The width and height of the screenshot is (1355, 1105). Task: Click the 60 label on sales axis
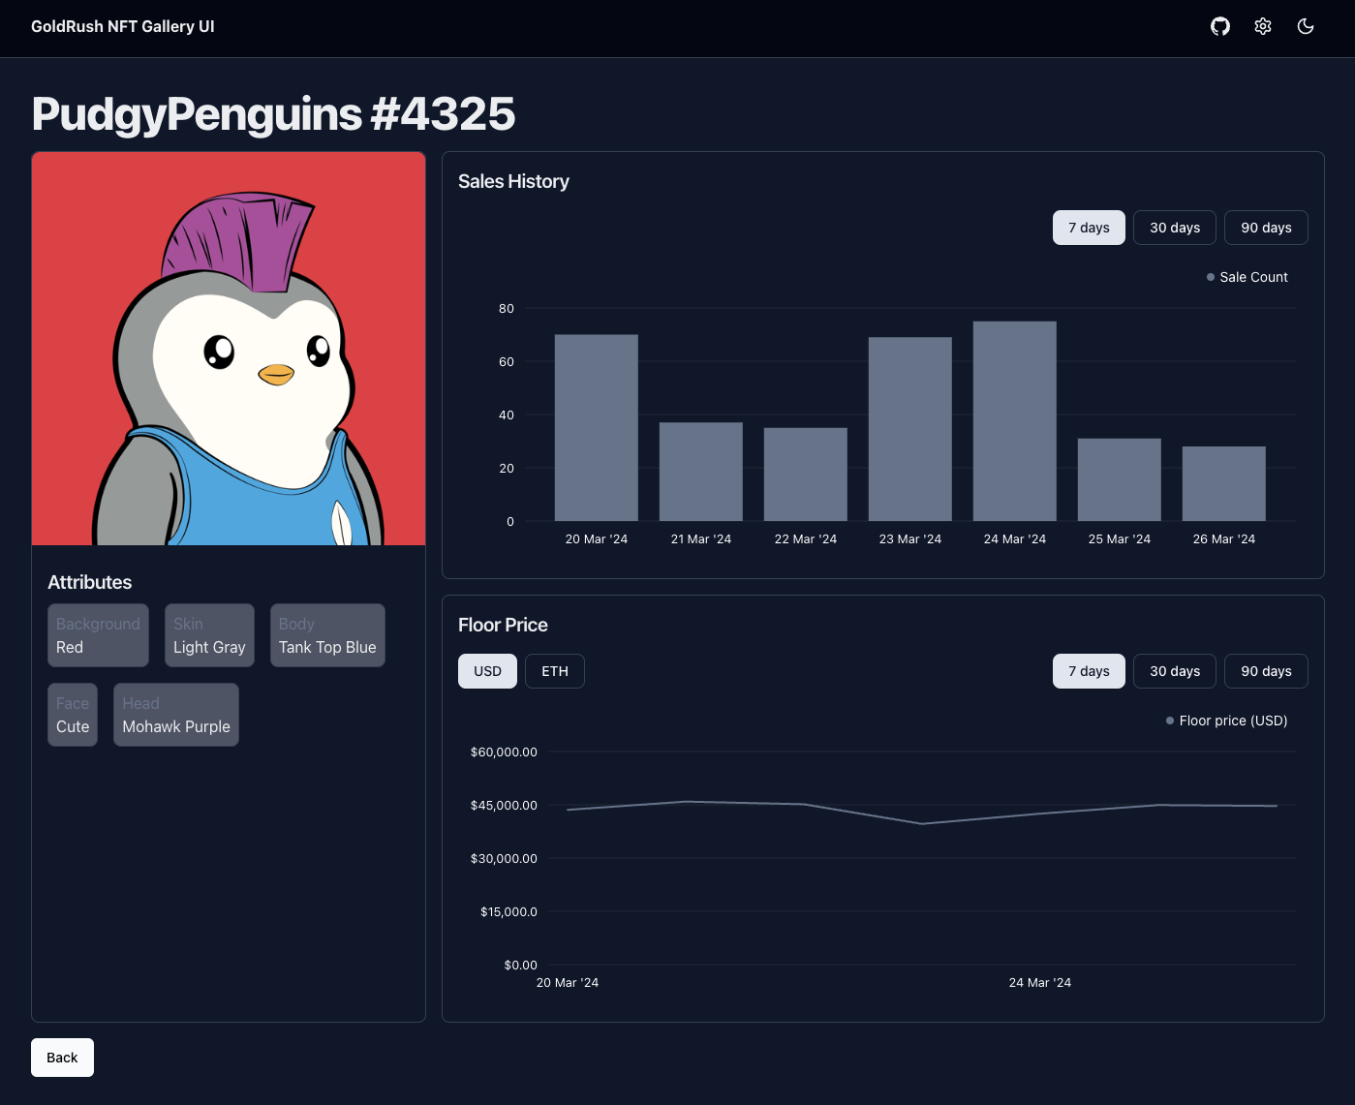point(507,361)
